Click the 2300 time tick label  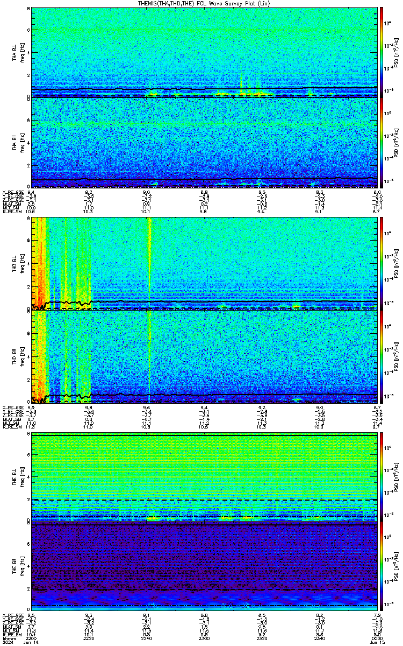pos(204,639)
